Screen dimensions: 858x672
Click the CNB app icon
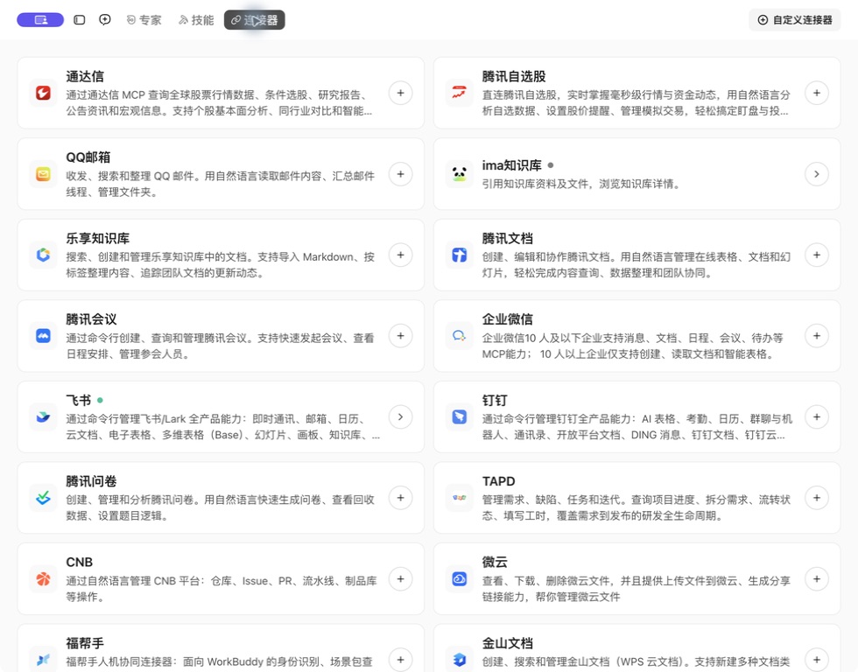click(x=43, y=578)
